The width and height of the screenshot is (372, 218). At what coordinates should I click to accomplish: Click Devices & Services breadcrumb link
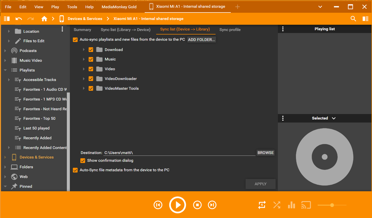pyautogui.click(x=85, y=19)
